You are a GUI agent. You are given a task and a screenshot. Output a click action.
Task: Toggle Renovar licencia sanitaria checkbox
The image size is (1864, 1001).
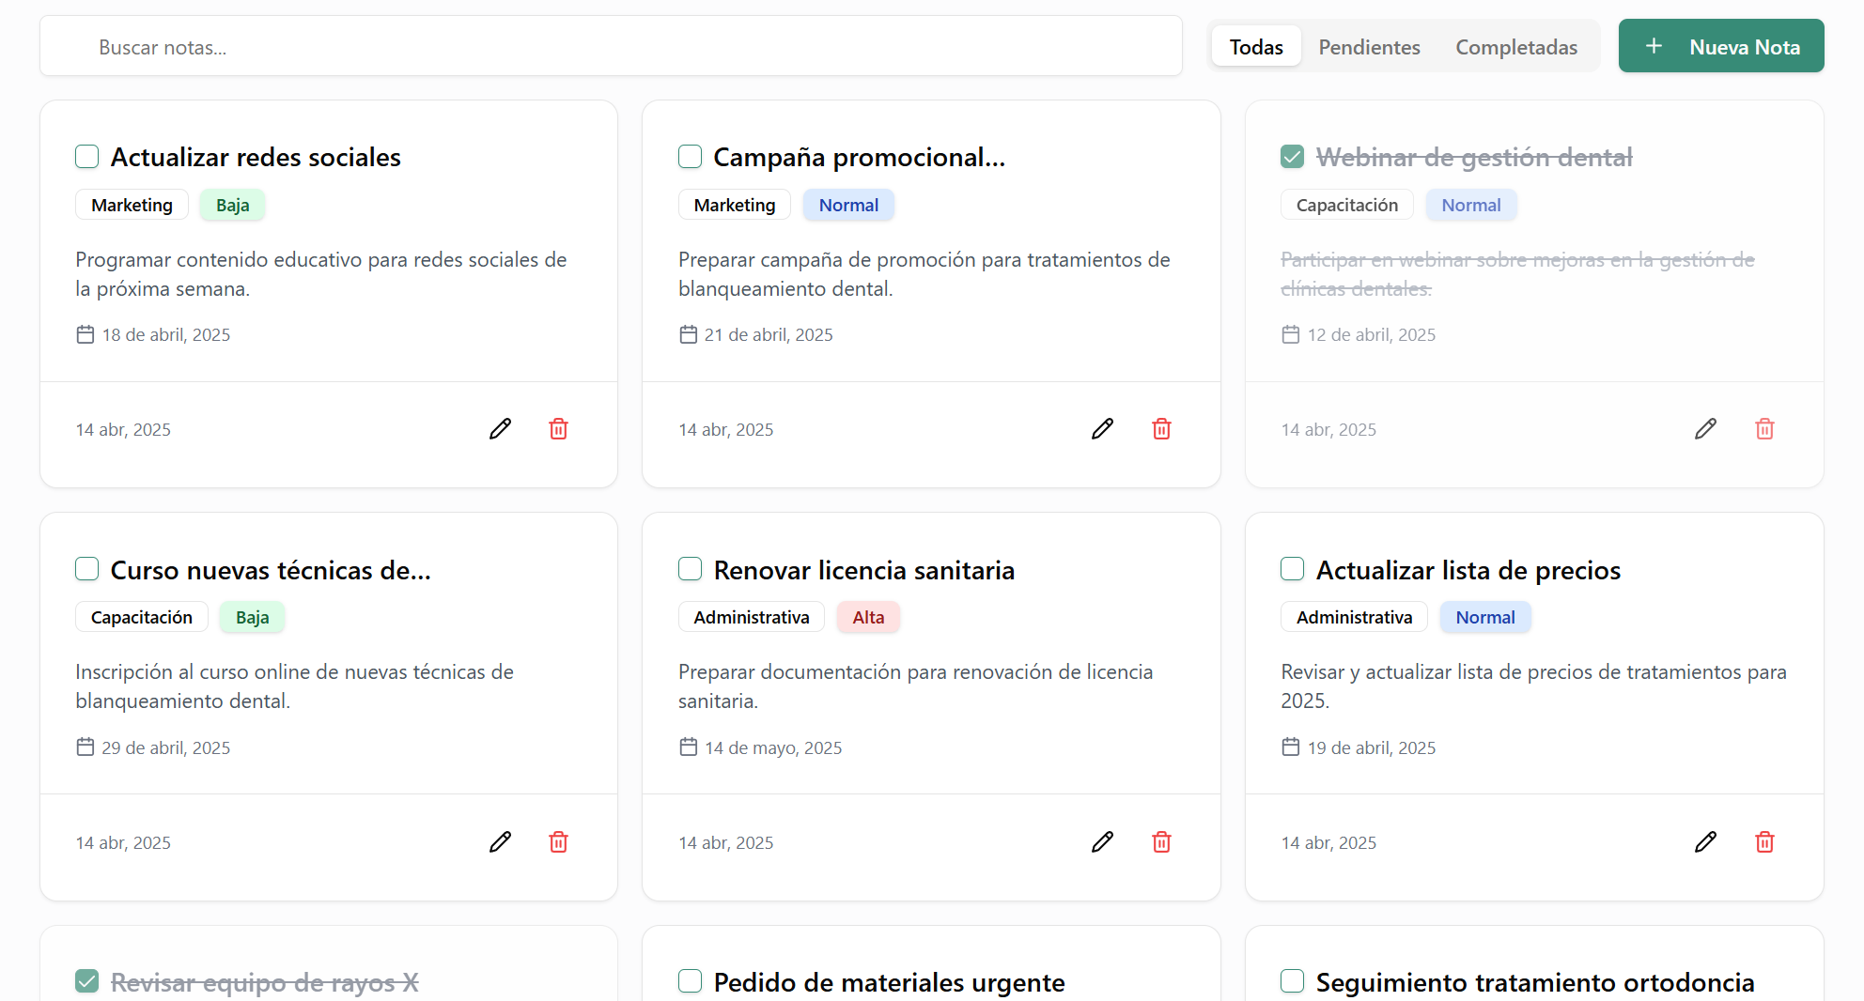[691, 569]
